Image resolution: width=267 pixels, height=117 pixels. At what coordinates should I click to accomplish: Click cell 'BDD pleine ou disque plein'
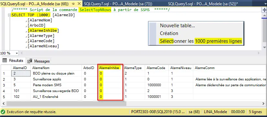56,74
